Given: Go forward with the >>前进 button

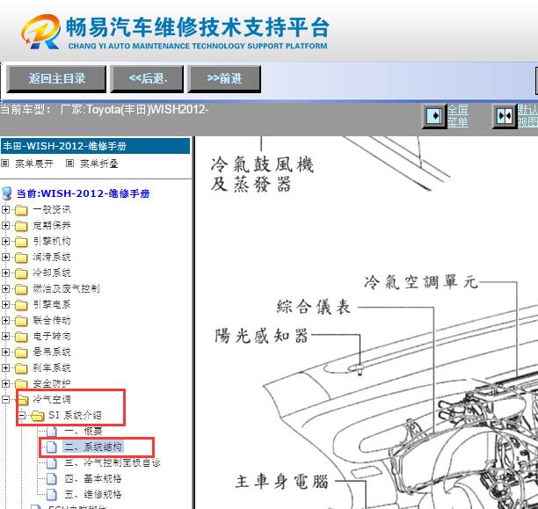Looking at the screenshot, I should 224,79.
